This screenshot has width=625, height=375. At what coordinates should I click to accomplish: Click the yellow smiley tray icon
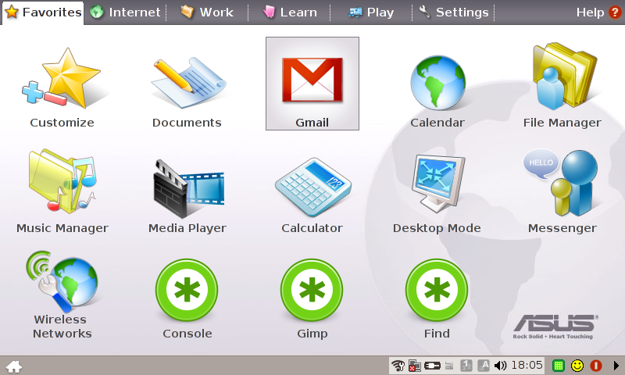[577, 366]
